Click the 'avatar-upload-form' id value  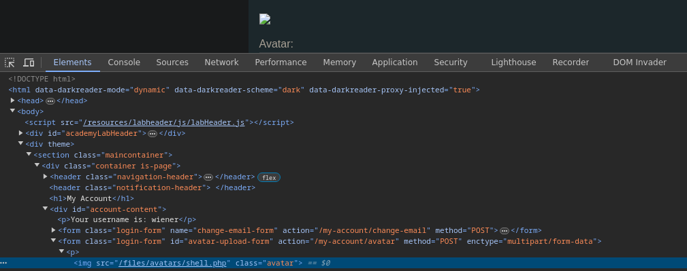coord(227,241)
